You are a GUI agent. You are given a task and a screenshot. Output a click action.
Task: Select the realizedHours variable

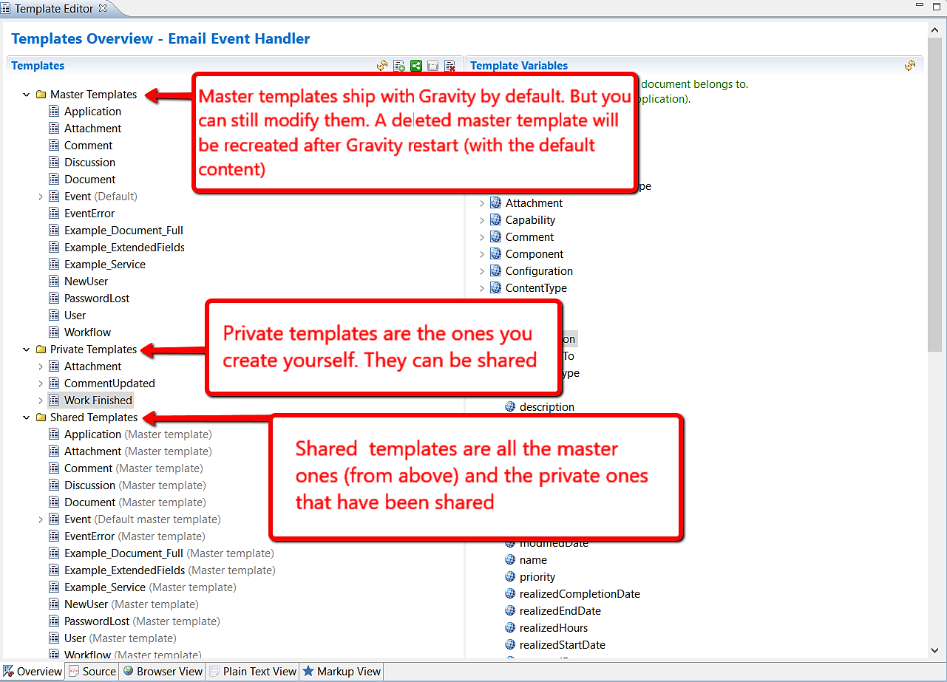554,628
